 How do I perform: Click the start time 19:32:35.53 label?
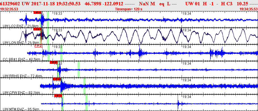coord(9,9)
